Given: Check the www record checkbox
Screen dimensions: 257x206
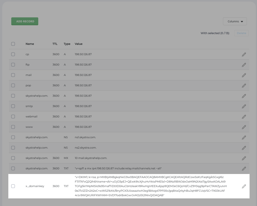Looking at the screenshot, I should 13,127.
